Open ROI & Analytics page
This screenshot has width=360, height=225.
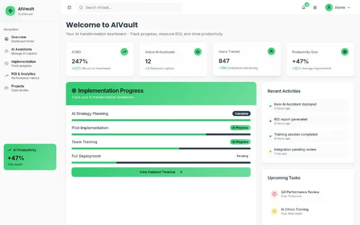pyautogui.click(x=30, y=76)
